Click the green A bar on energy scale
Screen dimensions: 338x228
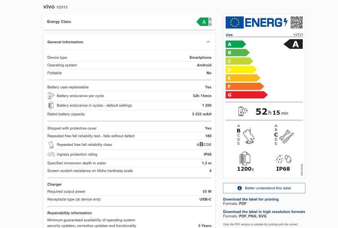coord(235,44)
